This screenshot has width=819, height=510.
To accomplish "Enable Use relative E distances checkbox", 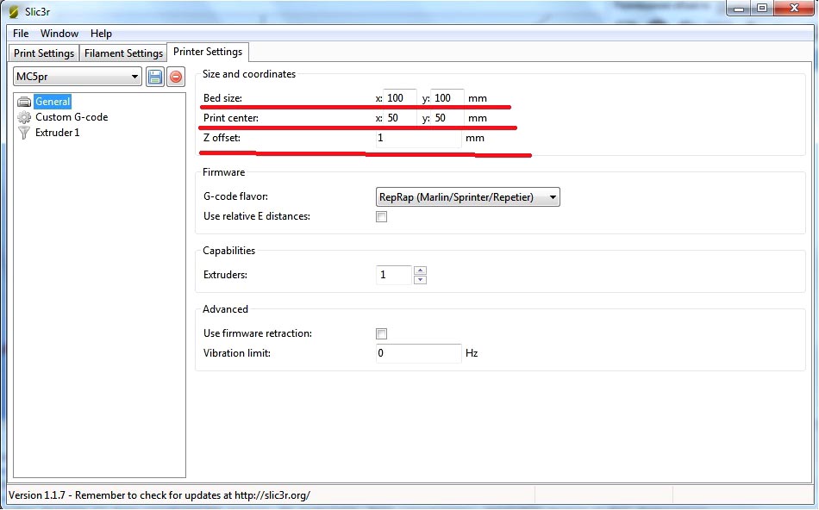I will point(382,216).
